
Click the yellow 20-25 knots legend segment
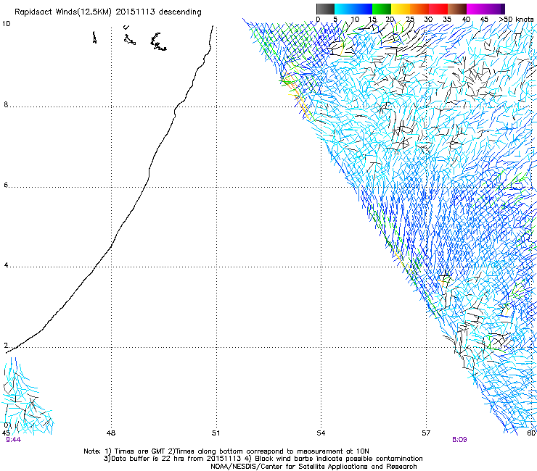[x=401, y=9]
